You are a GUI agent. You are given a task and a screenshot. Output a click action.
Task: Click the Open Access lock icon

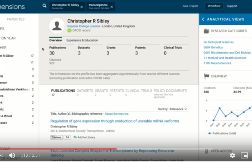tap(207, 151)
